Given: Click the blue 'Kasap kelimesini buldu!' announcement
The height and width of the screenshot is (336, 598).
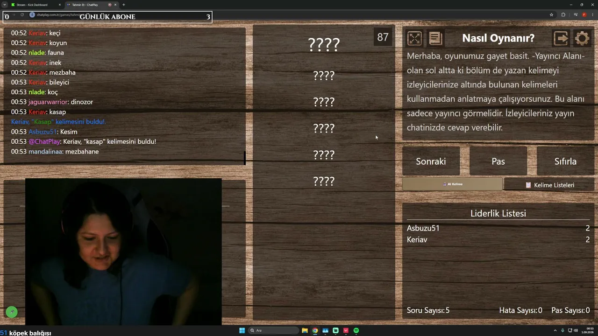Looking at the screenshot, I should click(58, 122).
